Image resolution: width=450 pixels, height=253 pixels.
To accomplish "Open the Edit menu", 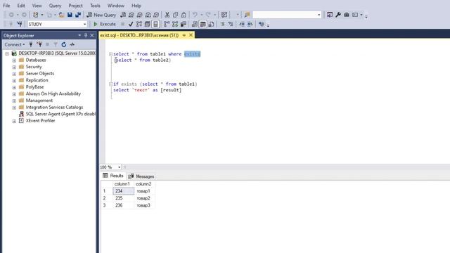I will point(21,6).
